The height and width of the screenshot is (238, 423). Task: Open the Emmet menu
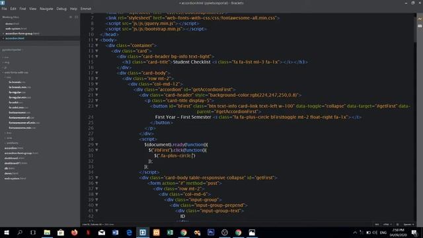pyautogui.click(x=86, y=9)
